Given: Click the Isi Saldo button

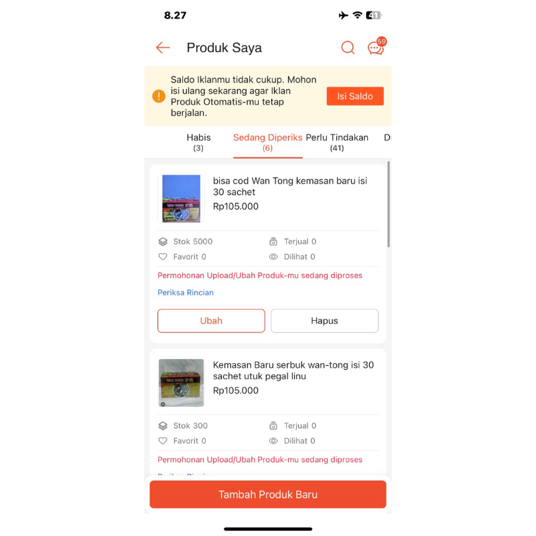Looking at the screenshot, I should point(355,96).
